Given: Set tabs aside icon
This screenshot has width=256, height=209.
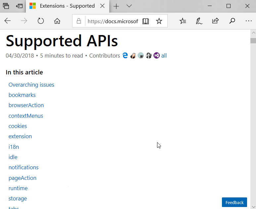Looking at the screenshot, I should coord(20,6).
